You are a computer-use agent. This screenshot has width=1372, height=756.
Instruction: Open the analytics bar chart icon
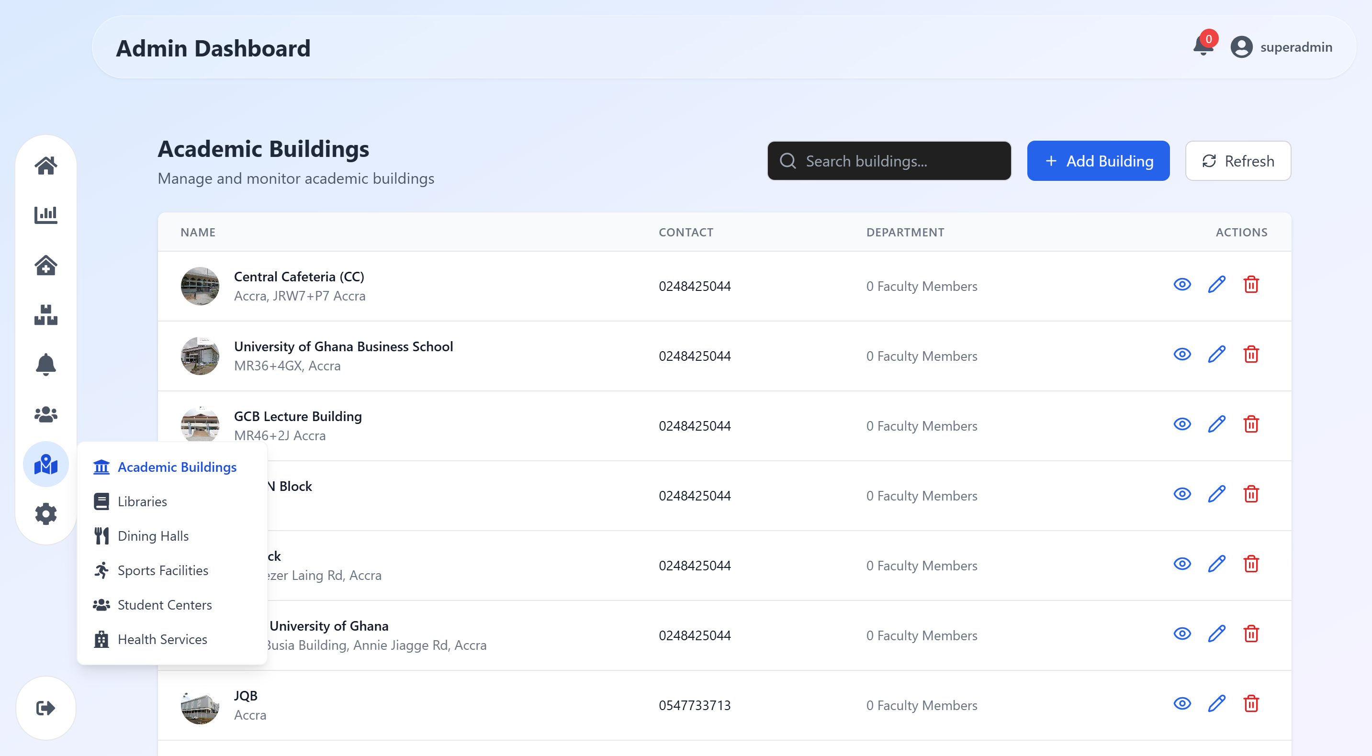coord(46,215)
